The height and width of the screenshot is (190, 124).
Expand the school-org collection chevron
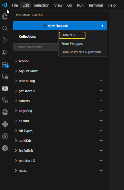[x=16, y=81]
